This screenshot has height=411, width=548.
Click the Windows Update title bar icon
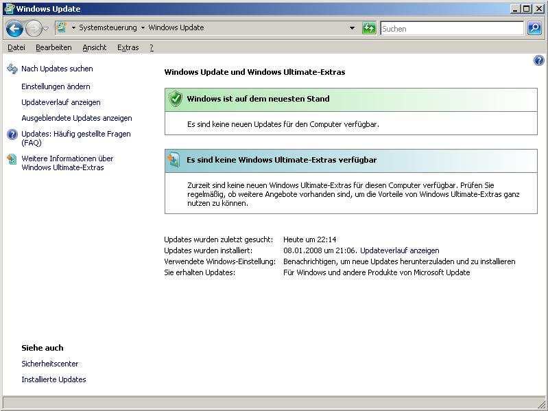pyautogui.click(x=9, y=8)
